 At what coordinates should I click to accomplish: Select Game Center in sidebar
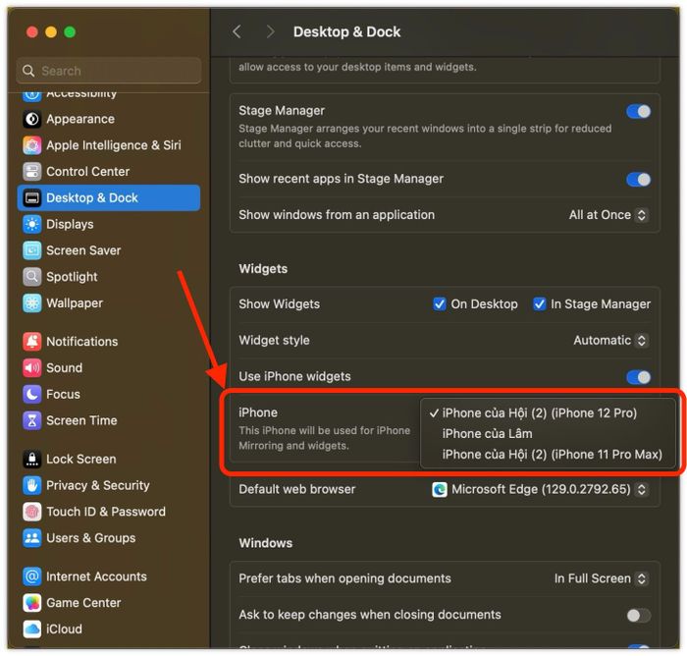[x=83, y=603]
